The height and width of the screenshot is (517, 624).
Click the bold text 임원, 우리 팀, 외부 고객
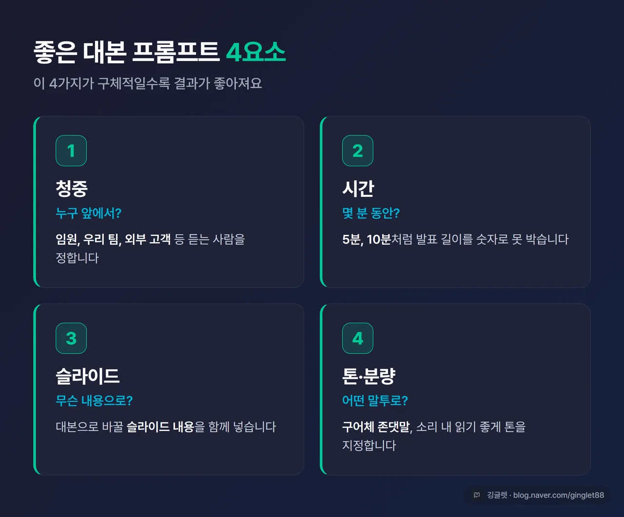click(113, 239)
